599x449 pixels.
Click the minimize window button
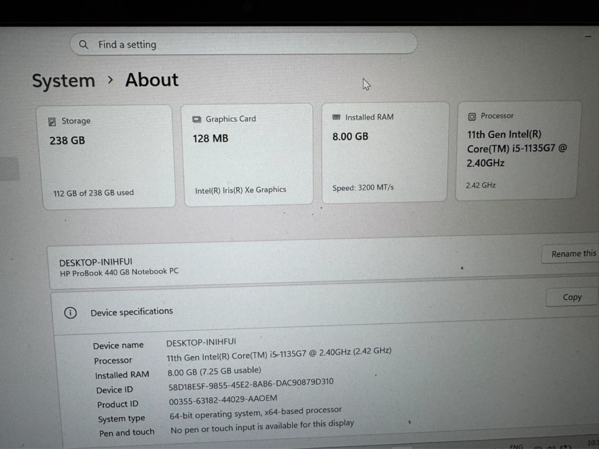click(x=588, y=37)
